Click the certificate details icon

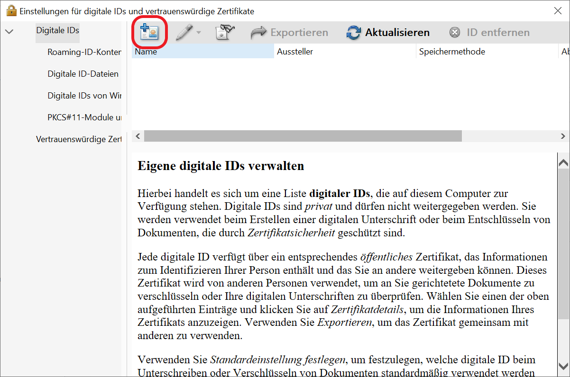225,32
